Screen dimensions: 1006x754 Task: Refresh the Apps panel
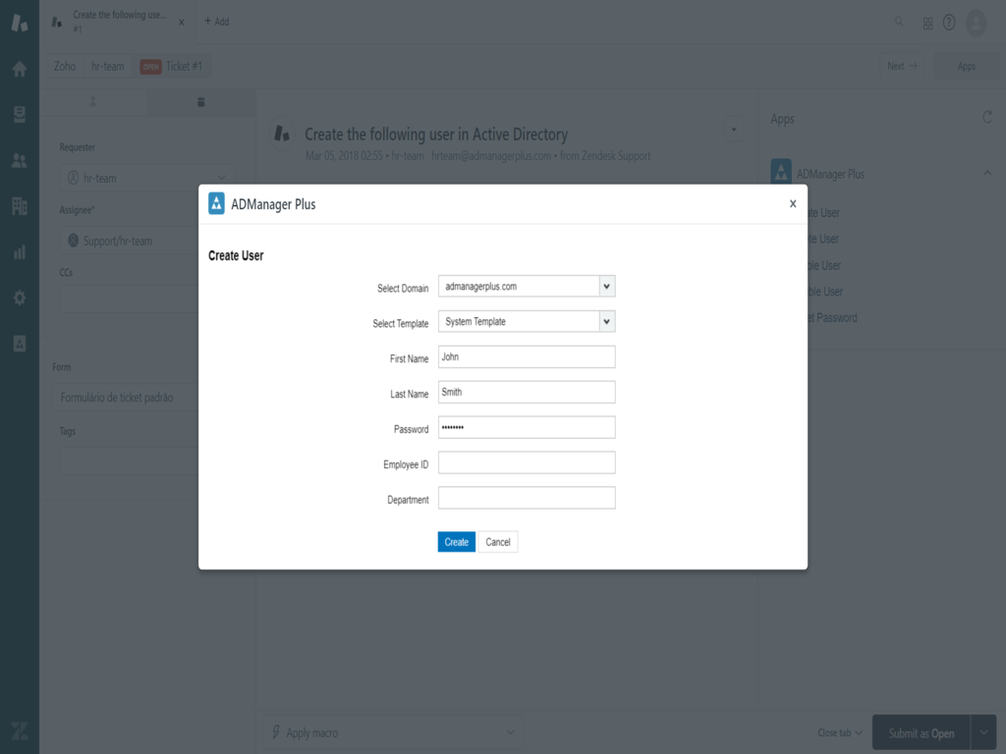[x=987, y=118]
